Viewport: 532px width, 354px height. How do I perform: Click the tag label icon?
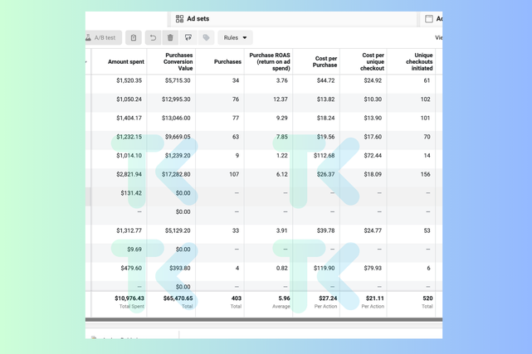pyautogui.click(x=207, y=38)
